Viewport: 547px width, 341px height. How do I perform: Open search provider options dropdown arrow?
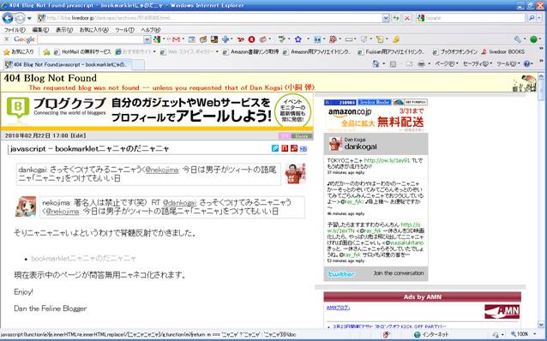[539, 18]
